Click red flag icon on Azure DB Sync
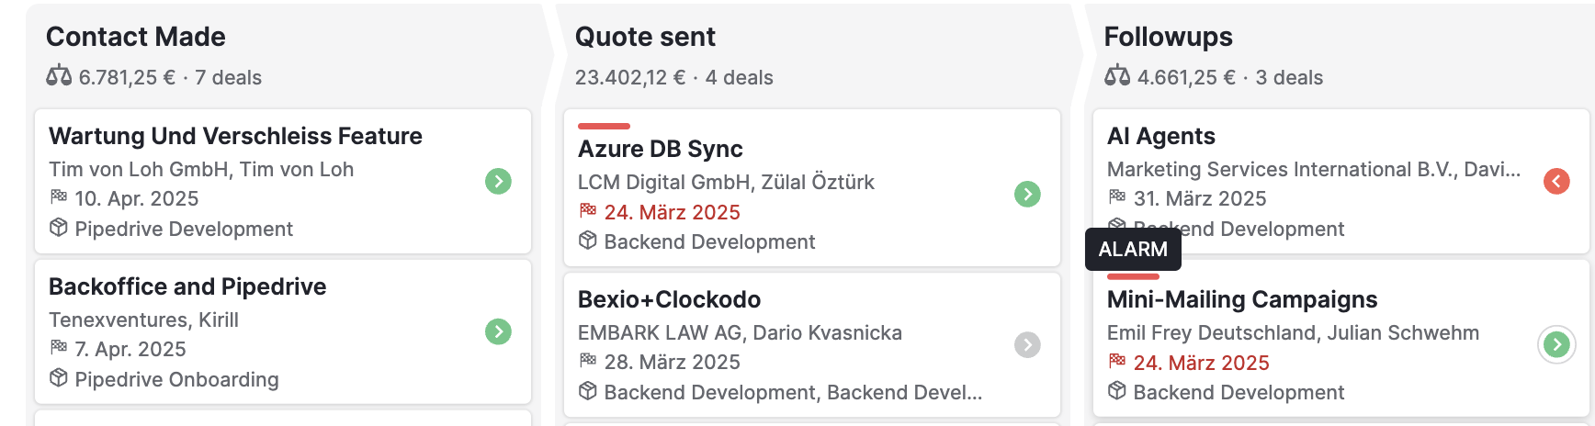This screenshot has height=426, width=1595. coord(588,211)
